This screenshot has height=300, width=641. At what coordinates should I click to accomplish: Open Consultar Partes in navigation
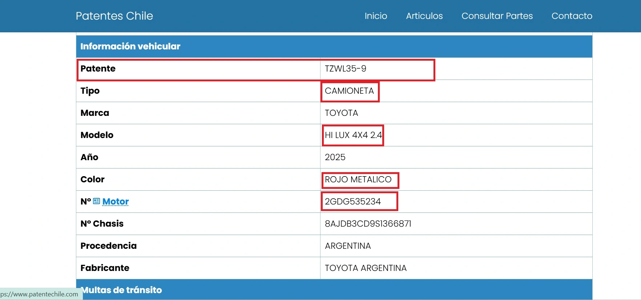497,16
